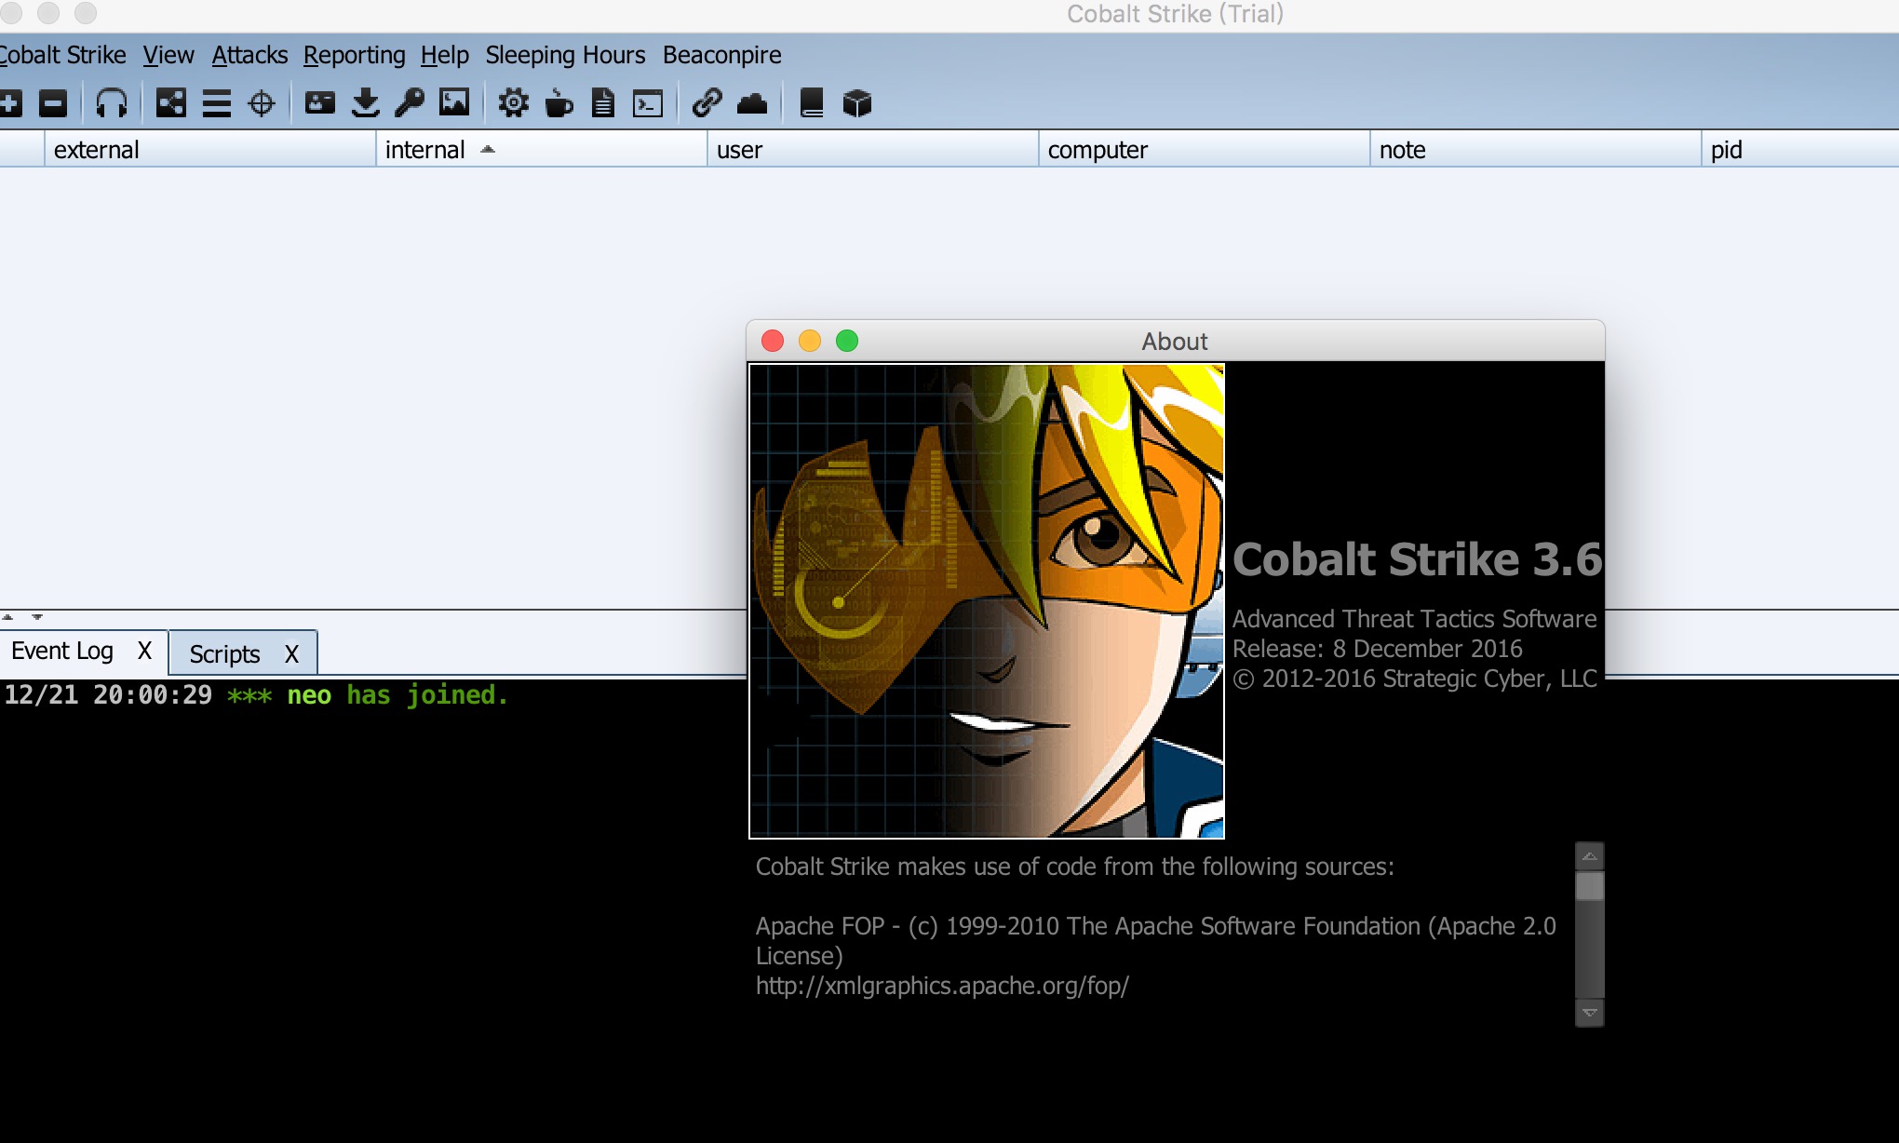
Task: Click 'neo has joined.' event log line
Action: tap(397, 695)
